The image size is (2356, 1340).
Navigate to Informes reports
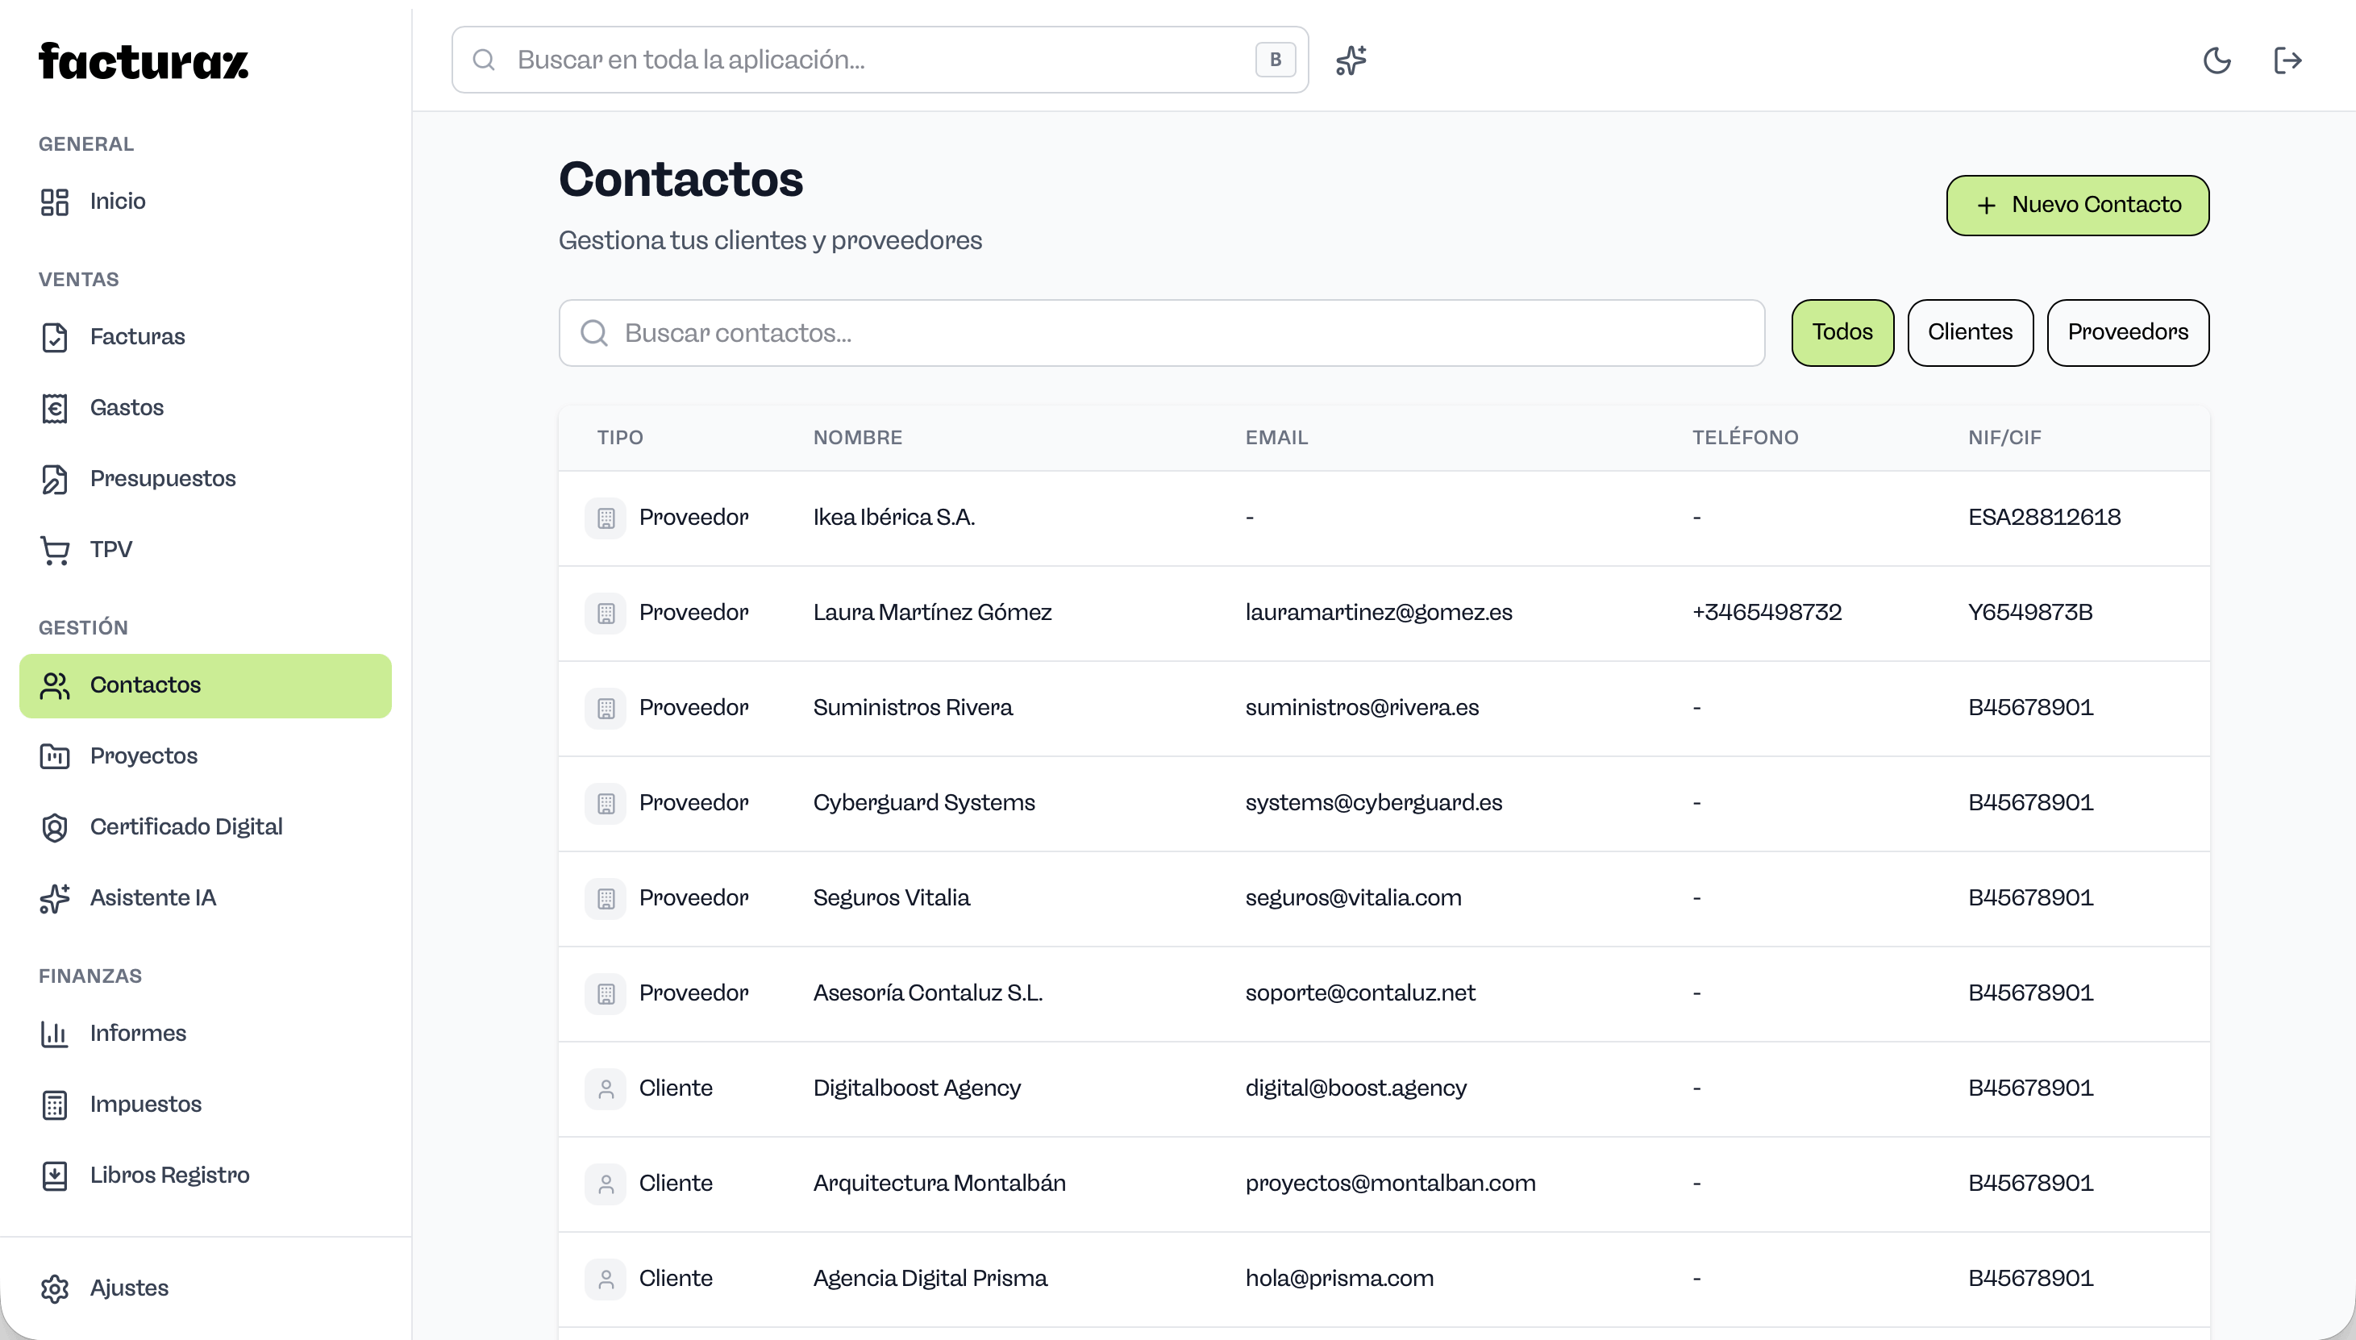coord(138,1034)
